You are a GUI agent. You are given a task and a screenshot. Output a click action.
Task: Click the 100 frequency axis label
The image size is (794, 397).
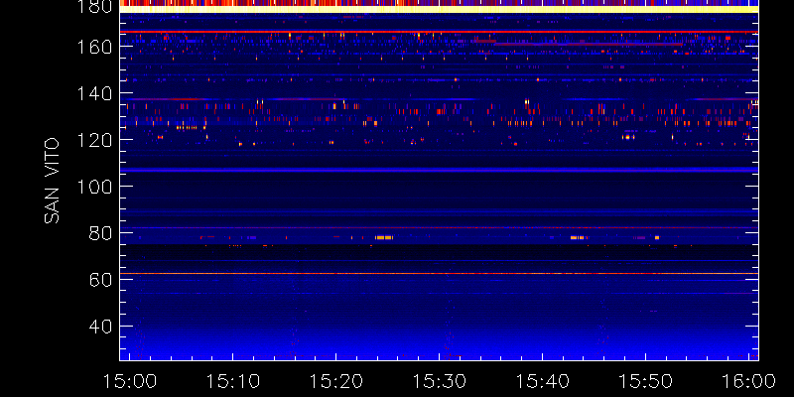click(93, 187)
